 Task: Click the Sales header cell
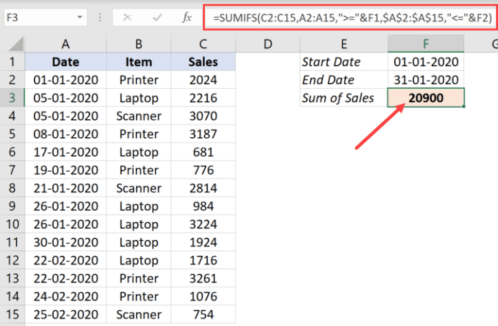pyautogui.click(x=203, y=62)
